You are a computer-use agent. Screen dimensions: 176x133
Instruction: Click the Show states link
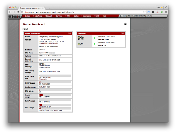click(43, 79)
